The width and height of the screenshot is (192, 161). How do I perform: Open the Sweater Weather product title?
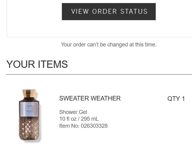click(x=90, y=98)
